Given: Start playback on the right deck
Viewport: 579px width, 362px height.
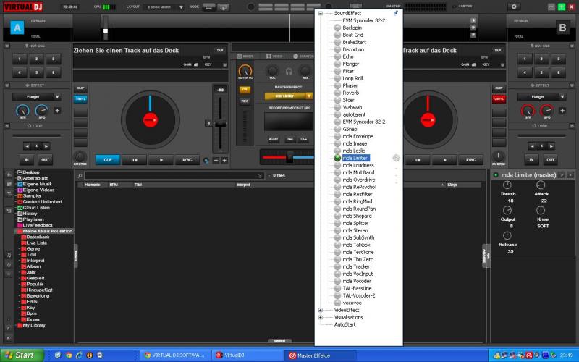Looking at the screenshot, I should coord(444,160).
